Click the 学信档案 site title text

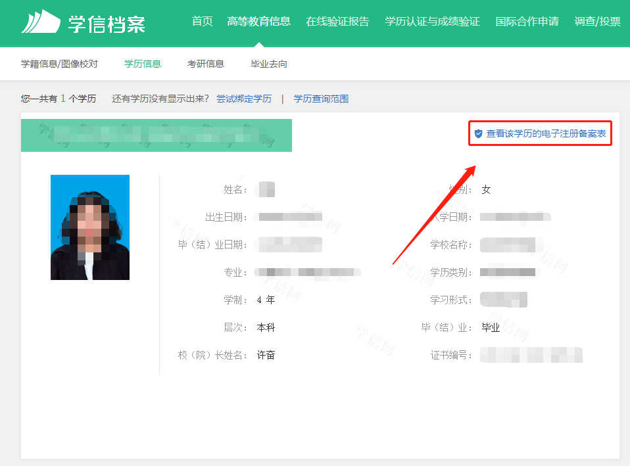point(107,23)
